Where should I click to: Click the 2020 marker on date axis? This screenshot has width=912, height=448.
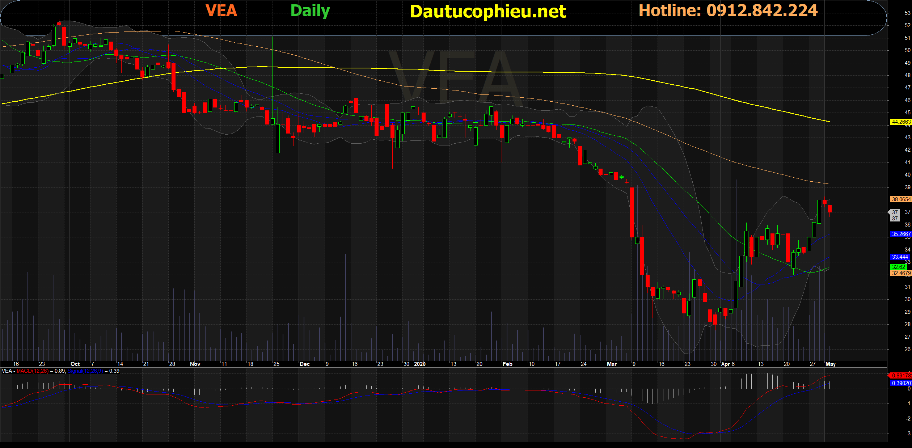(420, 364)
